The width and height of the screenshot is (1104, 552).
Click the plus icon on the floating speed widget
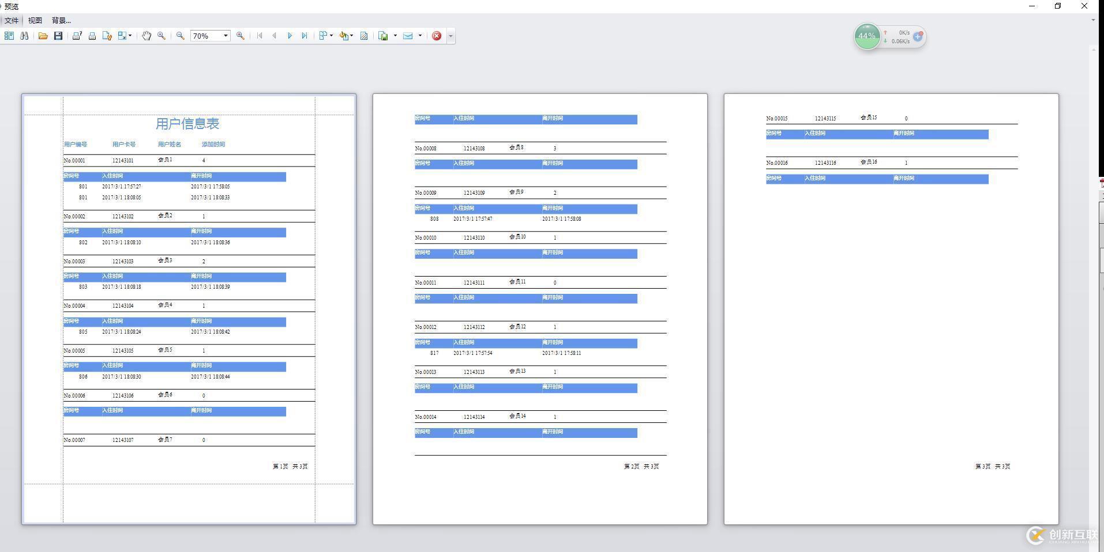[918, 37]
